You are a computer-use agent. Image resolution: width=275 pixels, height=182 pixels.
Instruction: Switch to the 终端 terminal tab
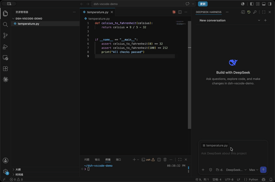coord(108,159)
